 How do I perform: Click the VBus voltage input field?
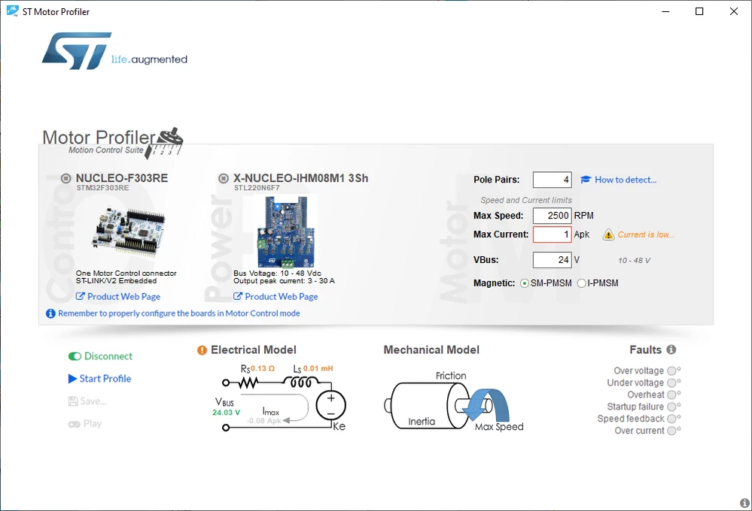[x=552, y=260]
